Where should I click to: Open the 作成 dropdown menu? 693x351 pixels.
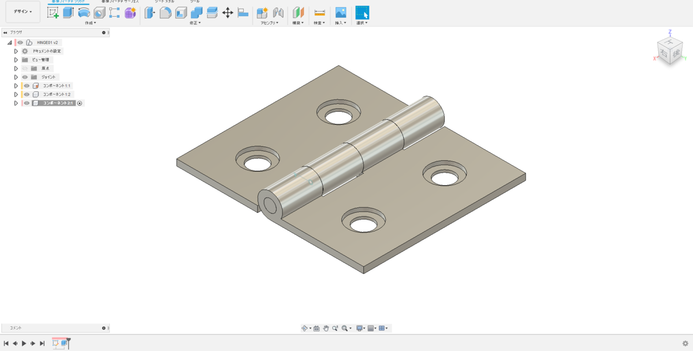(91, 23)
